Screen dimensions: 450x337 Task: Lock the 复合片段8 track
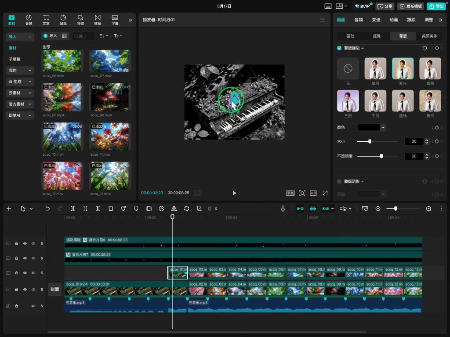[x=17, y=244]
